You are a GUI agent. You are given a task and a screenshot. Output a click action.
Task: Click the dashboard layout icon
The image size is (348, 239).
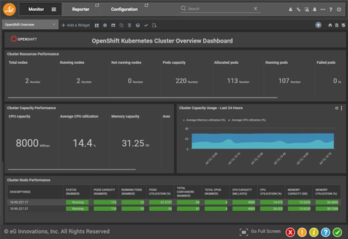(97, 26)
